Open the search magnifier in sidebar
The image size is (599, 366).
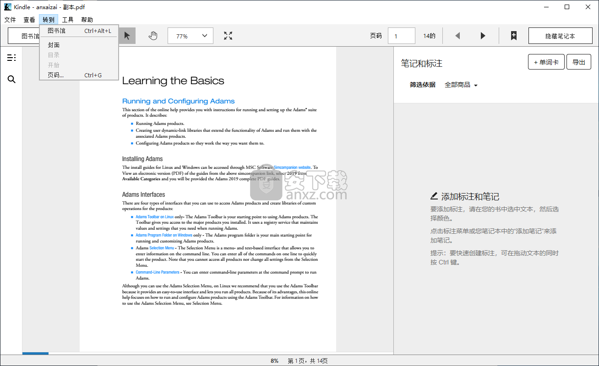[x=11, y=80]
